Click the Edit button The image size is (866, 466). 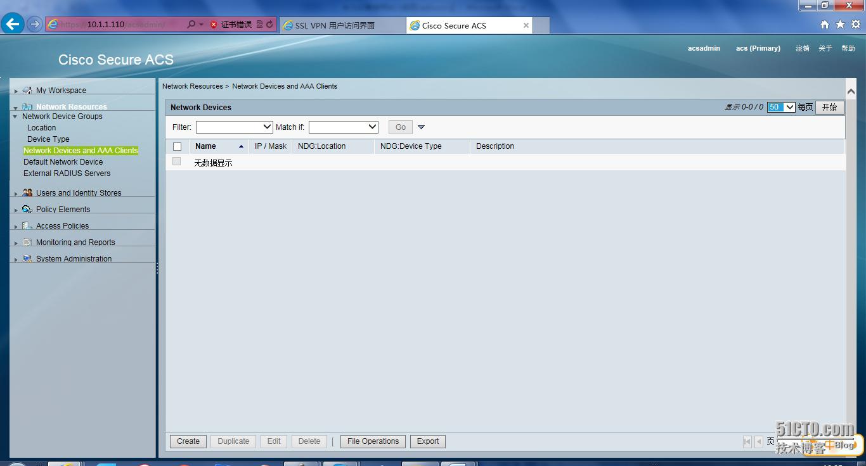274,441
